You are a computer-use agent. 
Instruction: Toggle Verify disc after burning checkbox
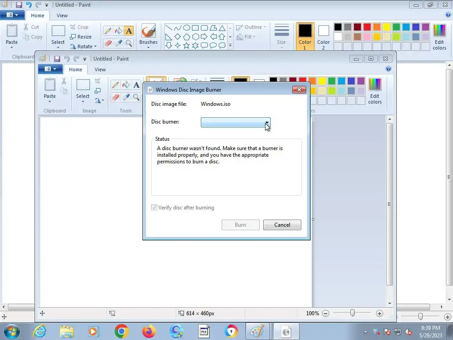coord(154,208)
